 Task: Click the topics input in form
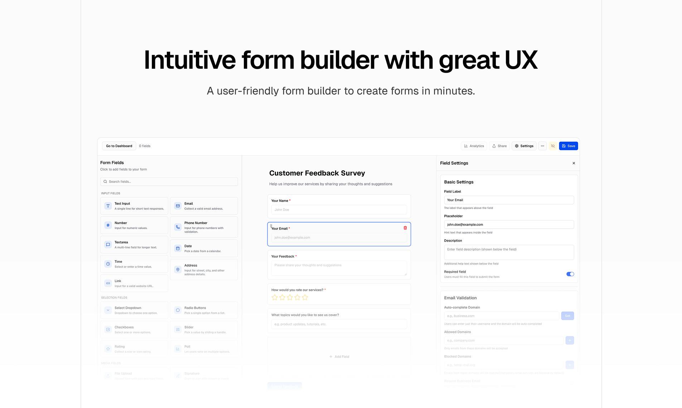pos(339,324)
